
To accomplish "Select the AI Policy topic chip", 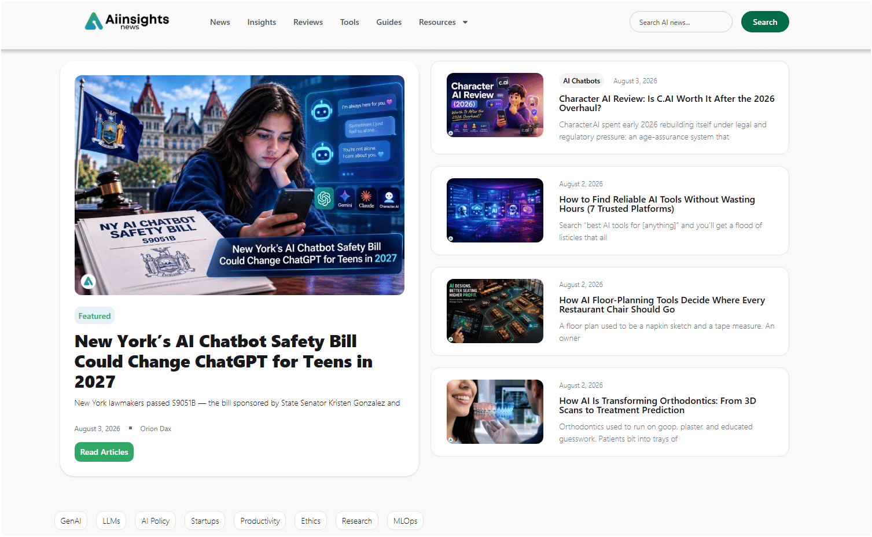I will coord(156,521).
